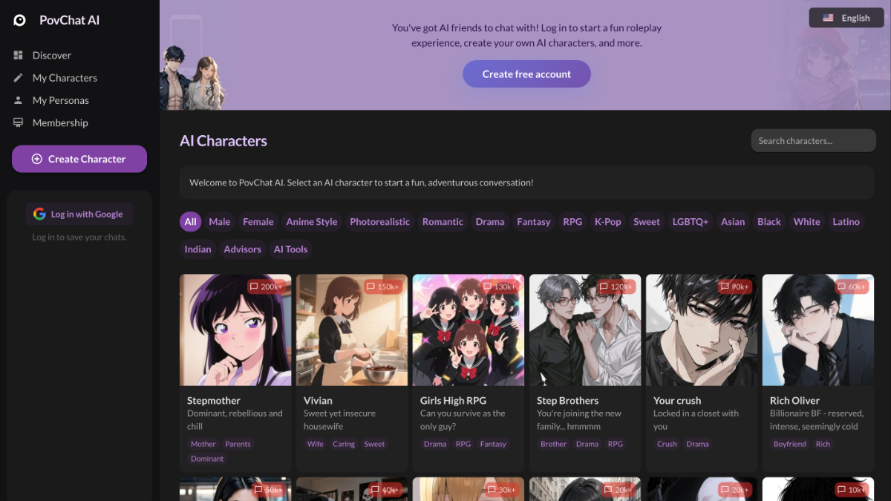Choose the LGBTQ+ category filter

click(x=690, y=221)
